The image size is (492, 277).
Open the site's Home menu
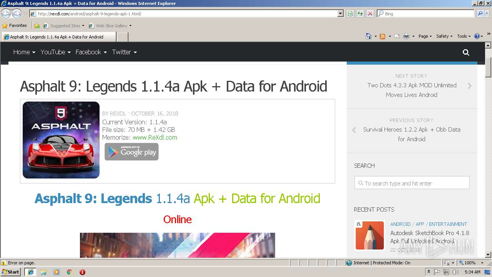pos(24,52)
